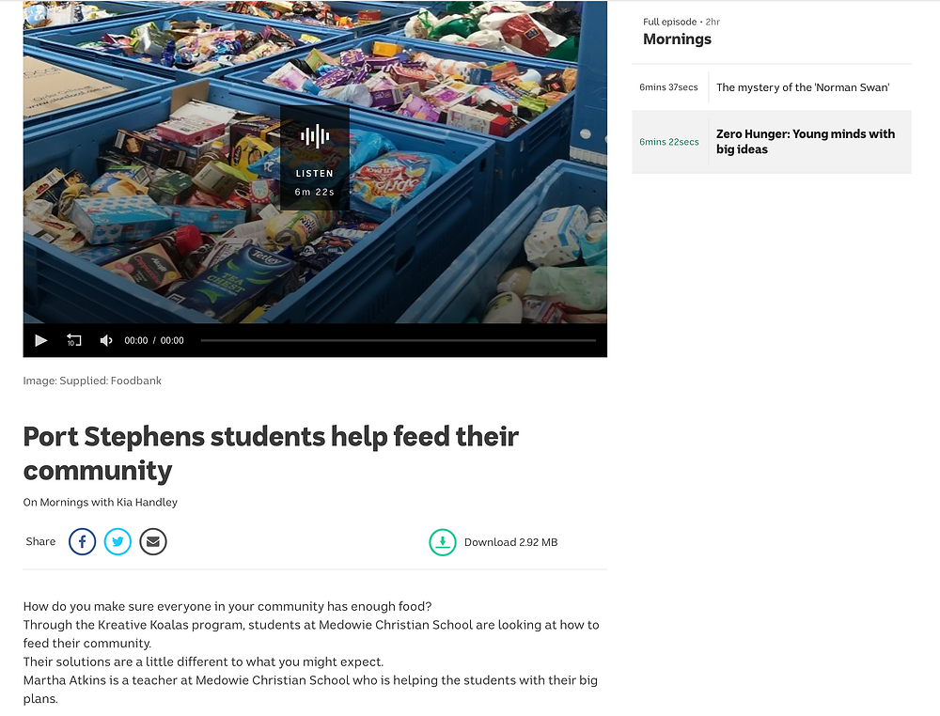Click 'On Mornings with Kia Handley' text

pos(101,502)
